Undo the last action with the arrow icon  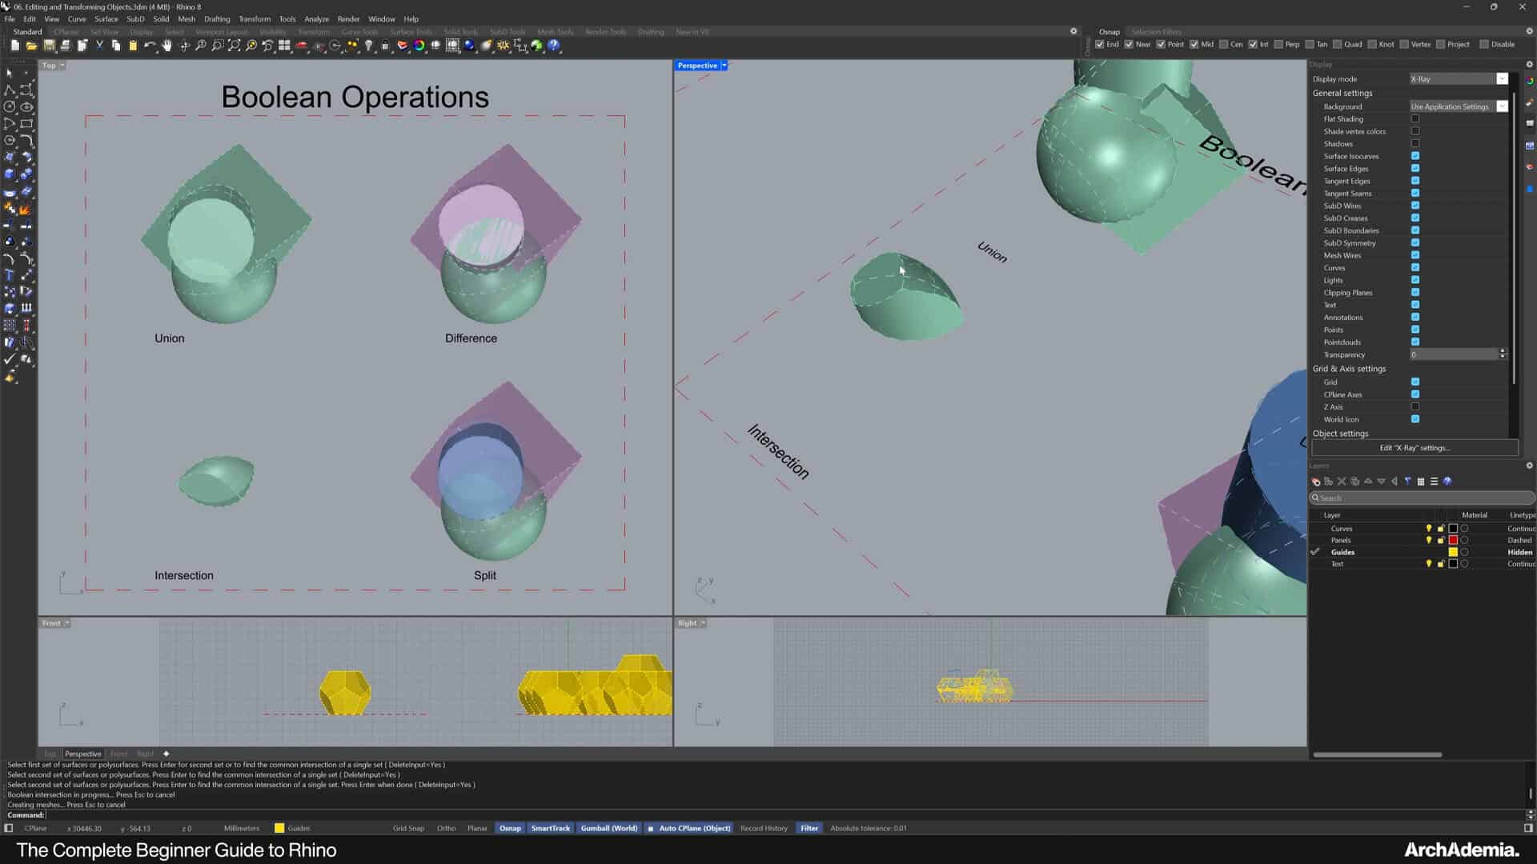point(150,46)
